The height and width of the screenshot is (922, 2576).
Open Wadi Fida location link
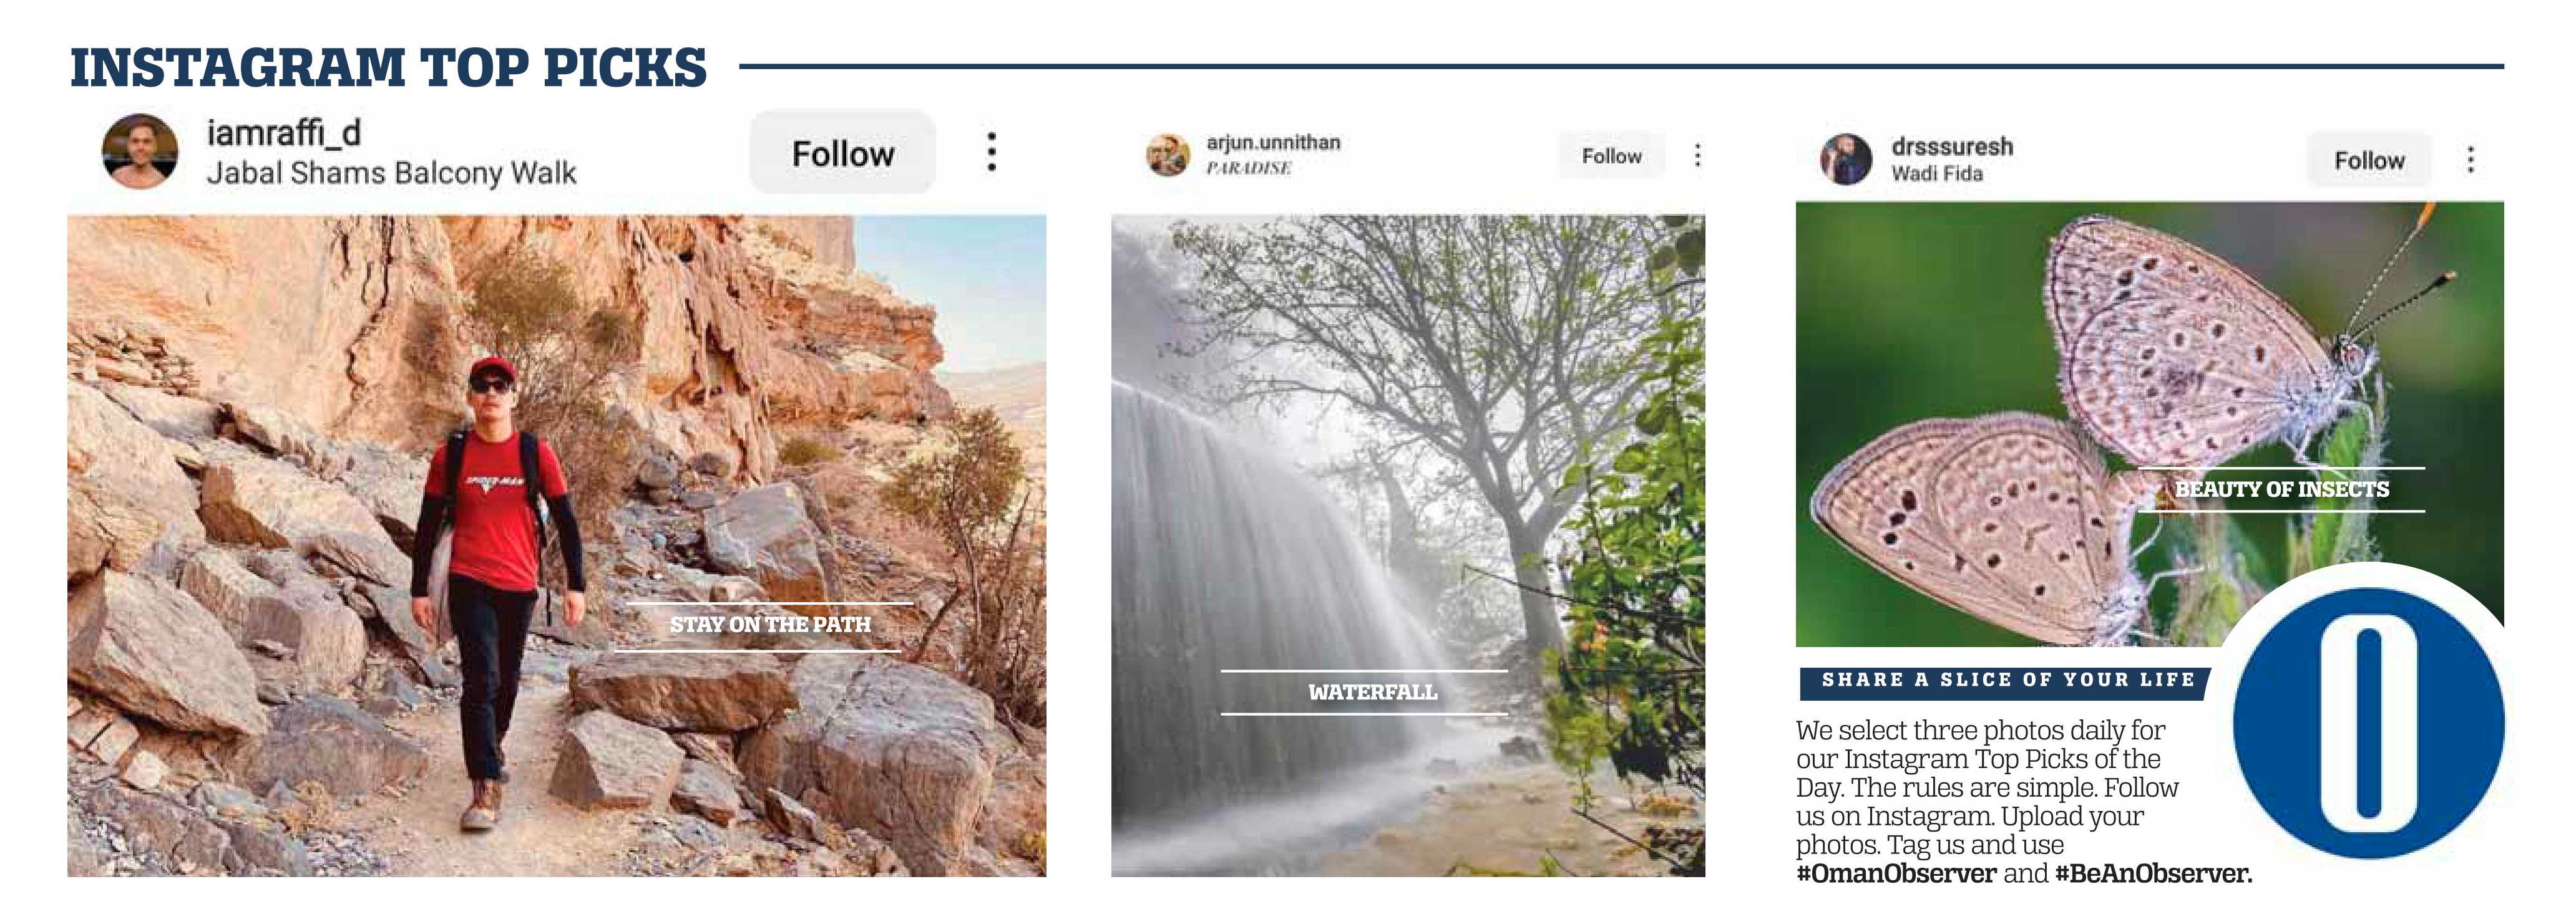(1936, 174)
